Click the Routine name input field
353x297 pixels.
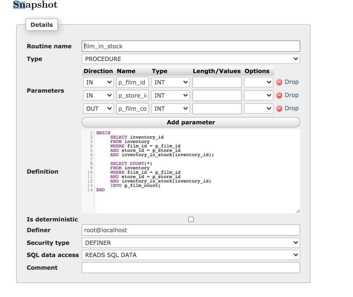click(191, 46)
